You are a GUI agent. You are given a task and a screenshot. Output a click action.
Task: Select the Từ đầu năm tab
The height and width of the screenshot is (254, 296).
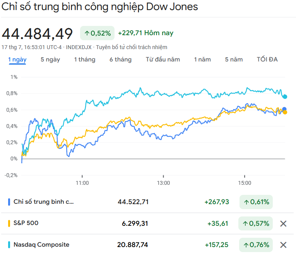click(x=163, y=60)
